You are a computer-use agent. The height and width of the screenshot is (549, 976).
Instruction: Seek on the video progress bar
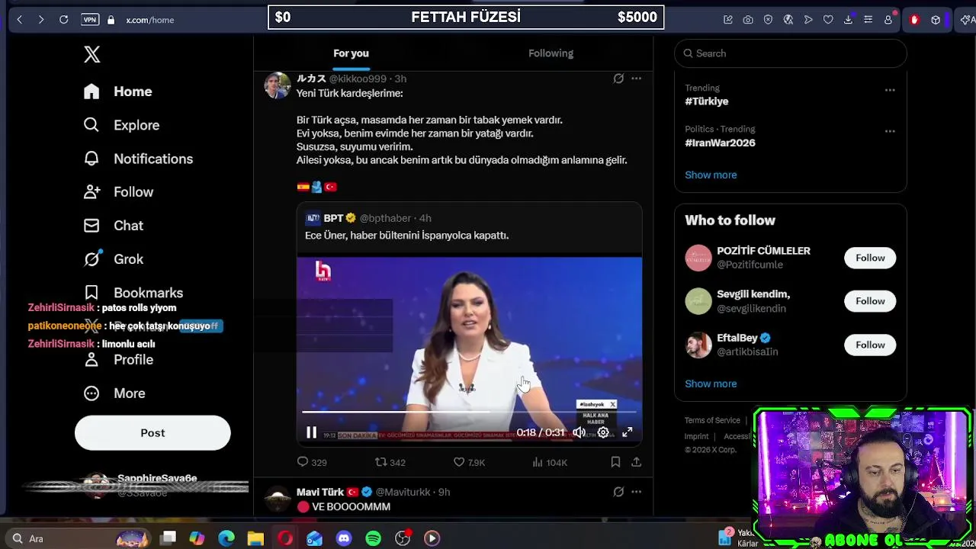coord(468,412)
